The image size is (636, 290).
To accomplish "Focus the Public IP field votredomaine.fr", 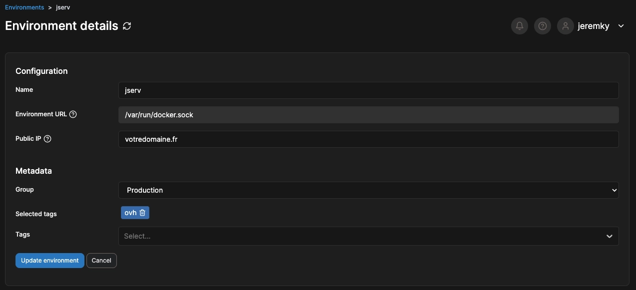I will (x=369, y=139).
